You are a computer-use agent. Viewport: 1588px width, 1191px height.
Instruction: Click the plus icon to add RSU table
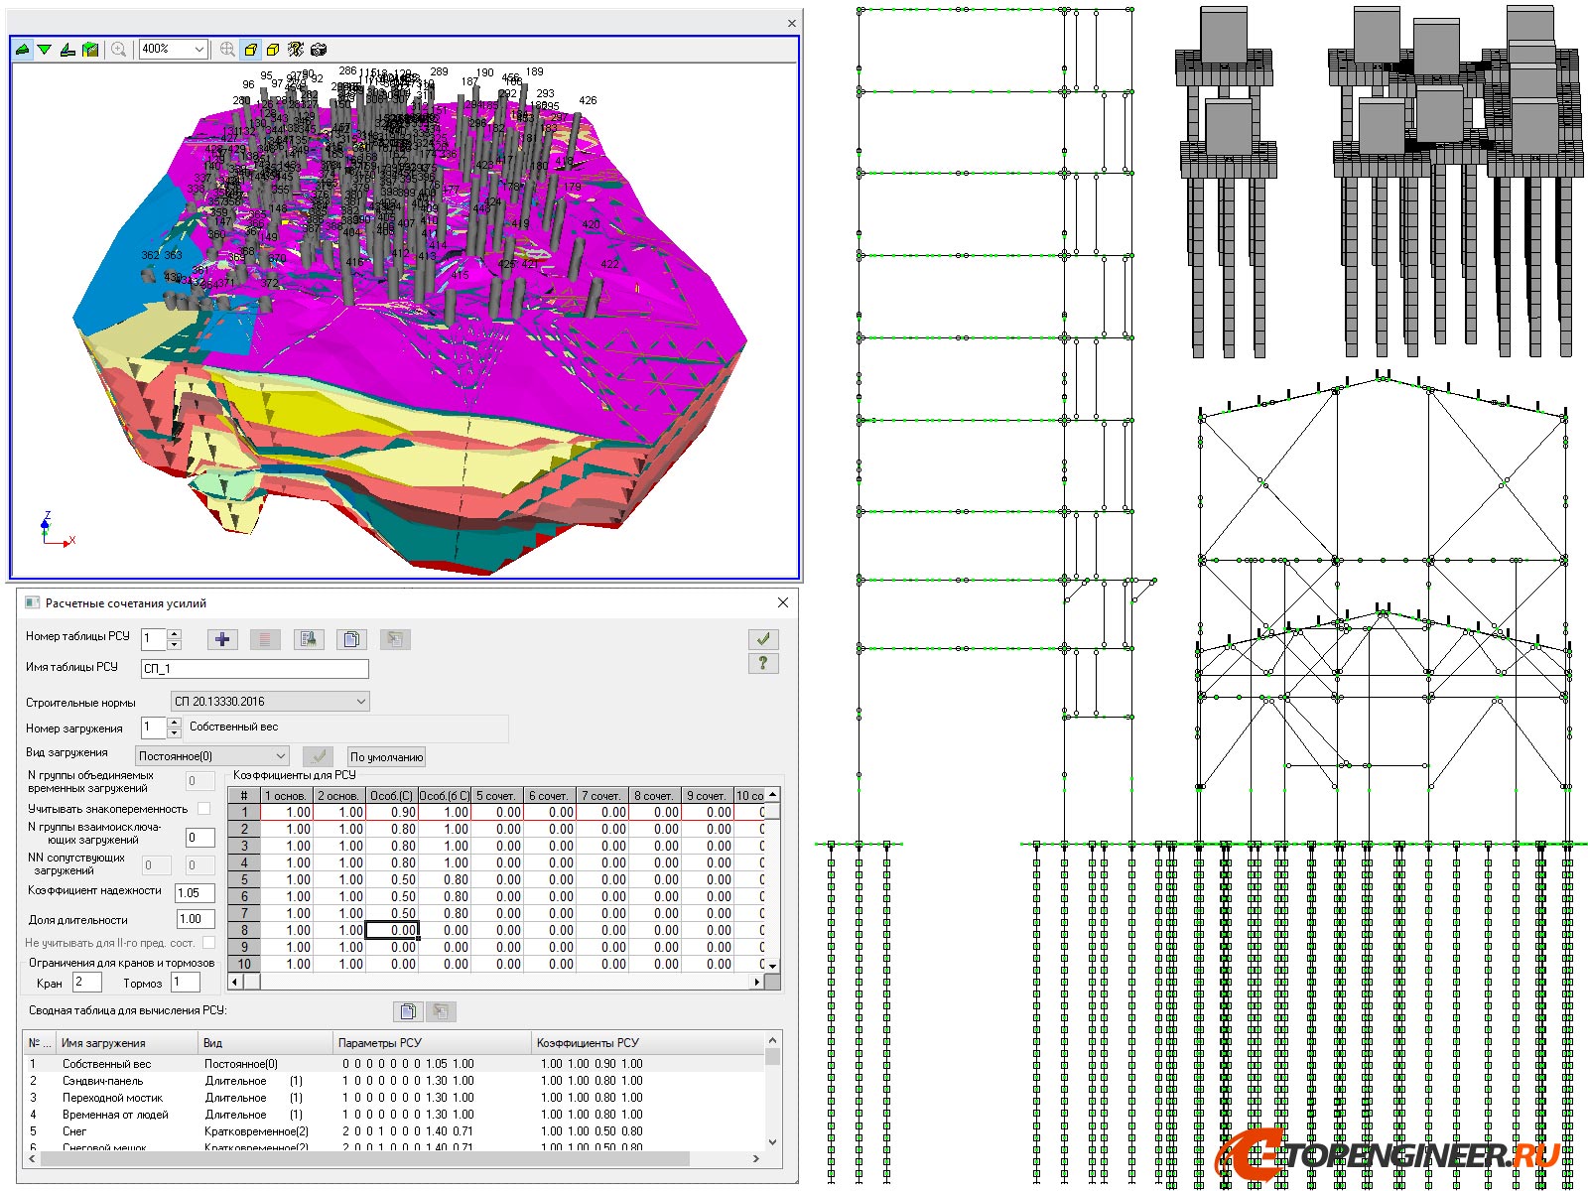(x=221, y=639)
